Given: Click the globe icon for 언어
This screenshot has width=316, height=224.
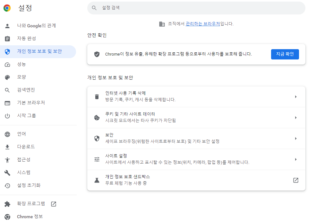Looking at the screenshot, I should tap(7, 134).
